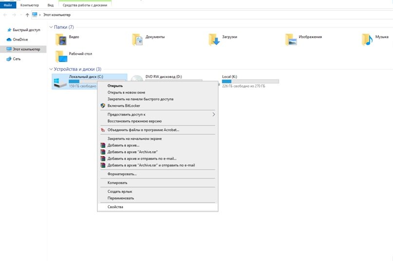Go up one level with the arrow
393x261 pixels.
point(27,15)
